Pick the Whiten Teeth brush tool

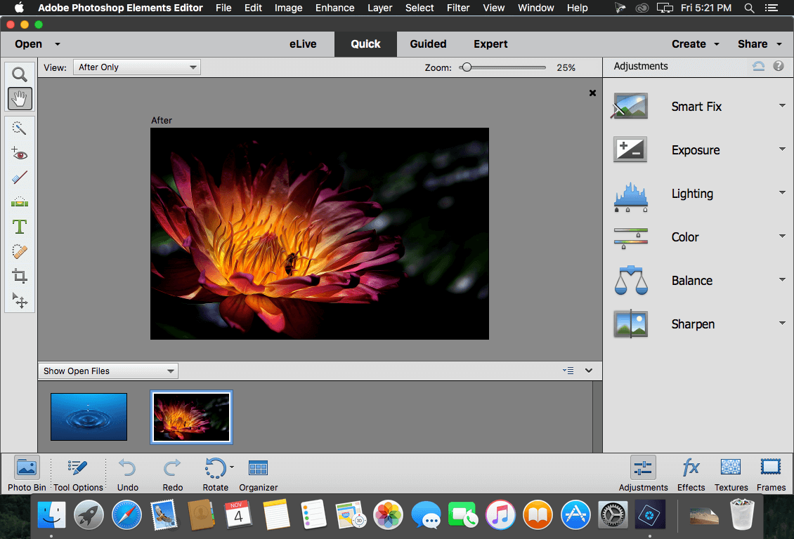click(x=20, y=178)
